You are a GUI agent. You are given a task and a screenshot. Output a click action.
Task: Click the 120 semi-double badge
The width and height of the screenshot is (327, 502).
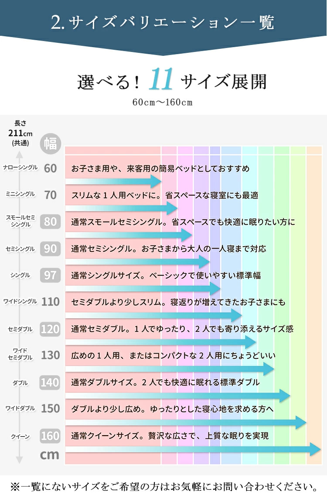[51, 329]
